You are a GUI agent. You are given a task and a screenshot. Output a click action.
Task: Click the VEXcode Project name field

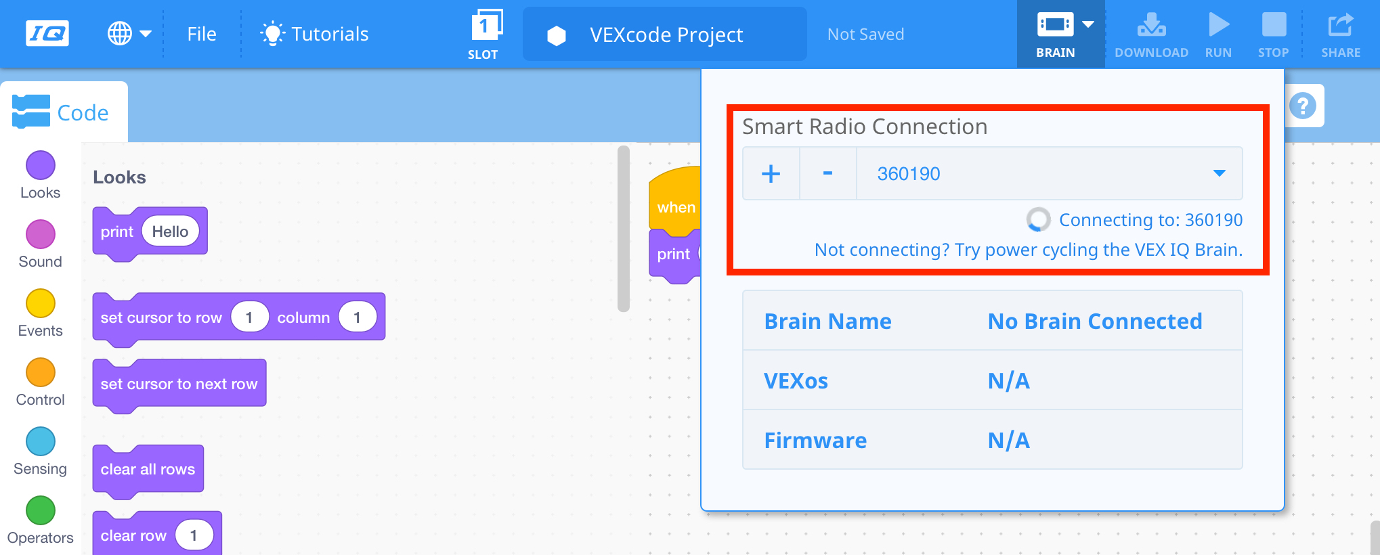[x=664, y=35]
